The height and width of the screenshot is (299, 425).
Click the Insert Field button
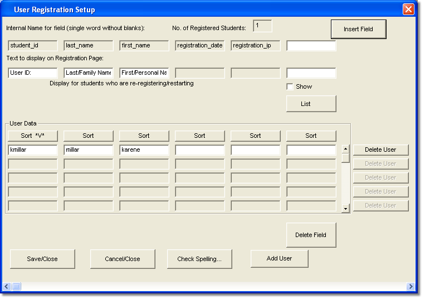pos(358,29)
